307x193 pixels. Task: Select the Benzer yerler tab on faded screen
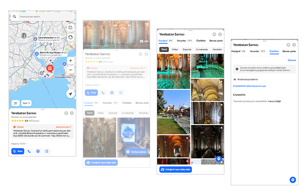(142, 103)
